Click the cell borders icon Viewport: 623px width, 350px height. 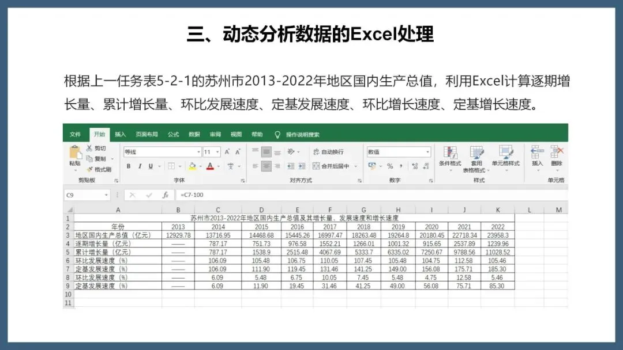click(171, 166)
